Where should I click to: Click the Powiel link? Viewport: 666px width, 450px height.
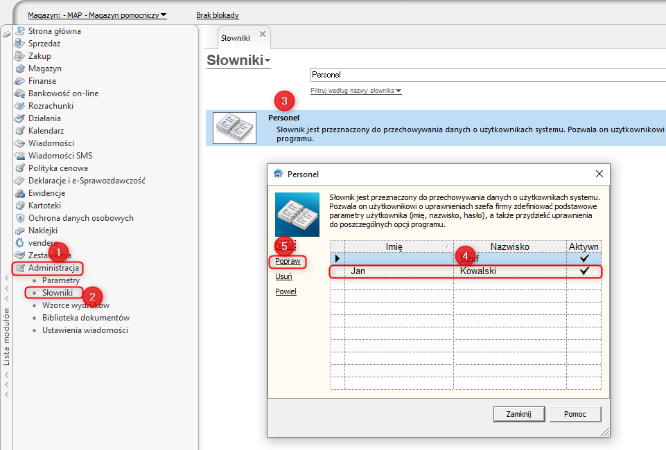coord(286,291)
